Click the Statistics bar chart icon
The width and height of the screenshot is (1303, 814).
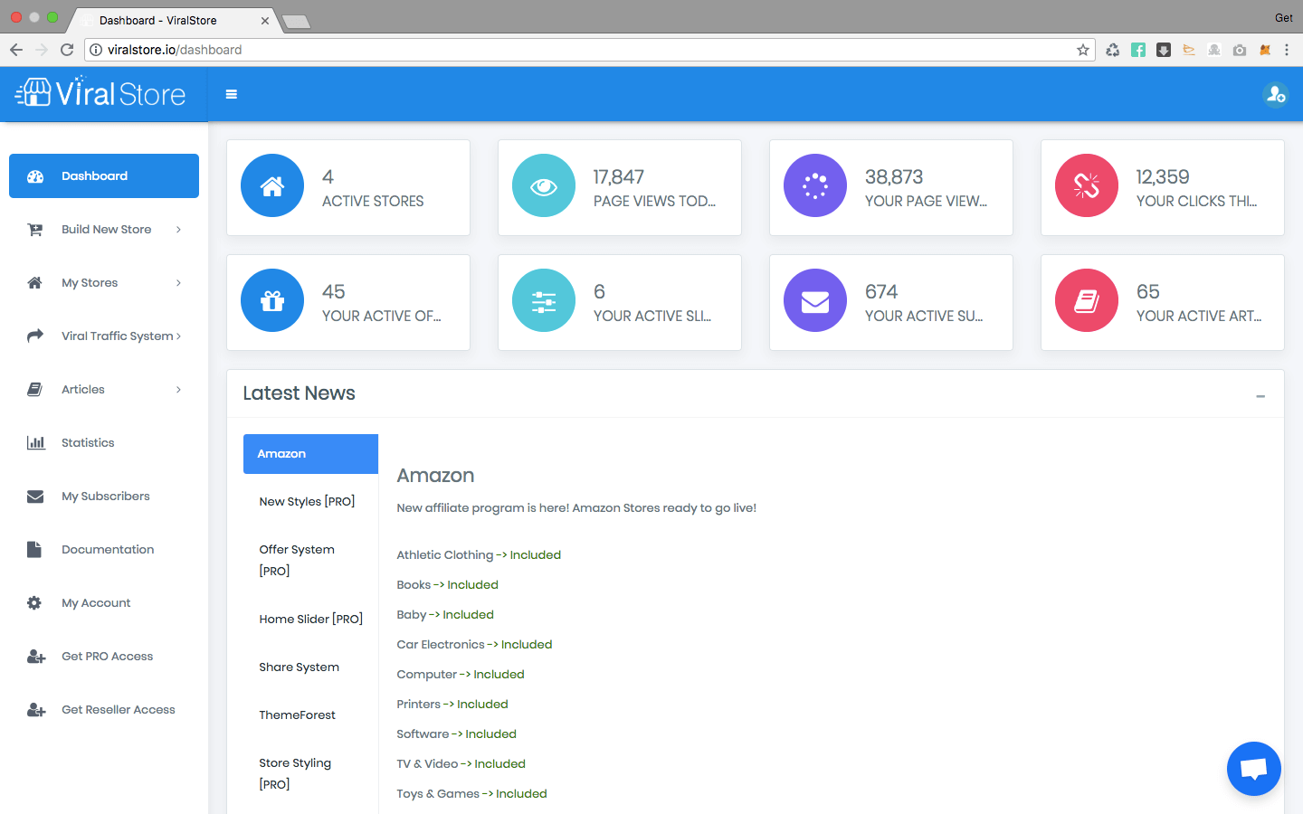coord(35,443)
